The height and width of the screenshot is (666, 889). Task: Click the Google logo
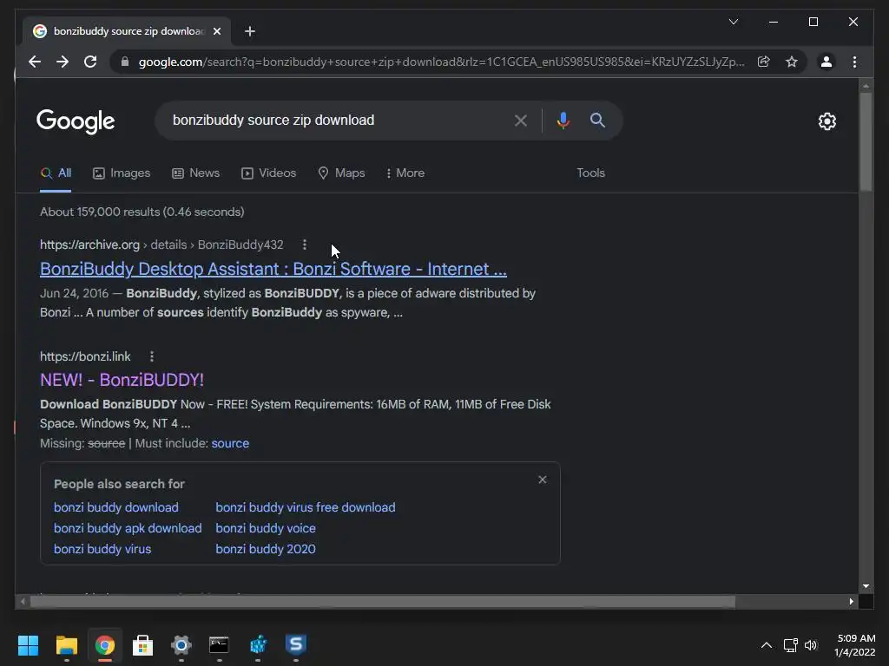click(x=76, y=121)
